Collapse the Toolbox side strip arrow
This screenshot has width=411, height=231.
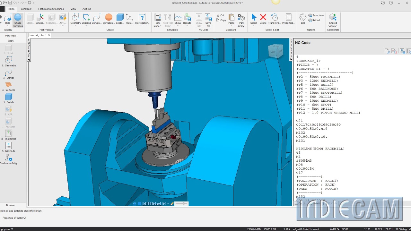point(29,60)
